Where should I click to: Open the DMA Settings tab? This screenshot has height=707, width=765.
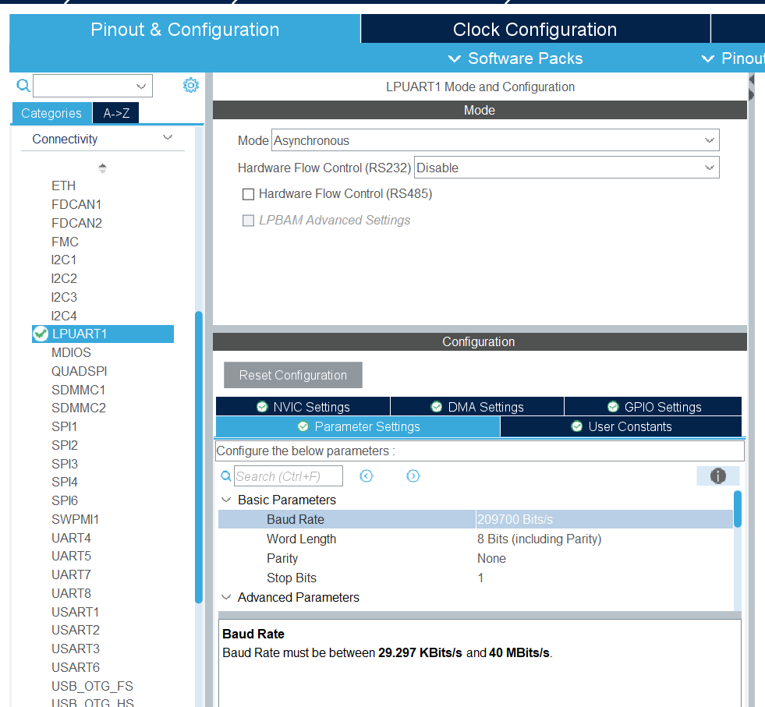point(477,407)
